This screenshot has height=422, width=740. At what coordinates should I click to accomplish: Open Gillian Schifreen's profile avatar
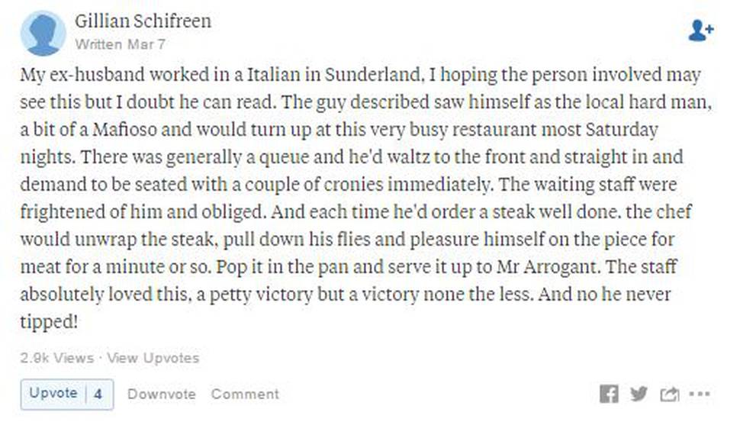point(43,34)
